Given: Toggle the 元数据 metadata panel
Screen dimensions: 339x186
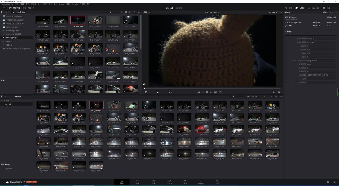Looking at the screenshot, I should [300, 8].
